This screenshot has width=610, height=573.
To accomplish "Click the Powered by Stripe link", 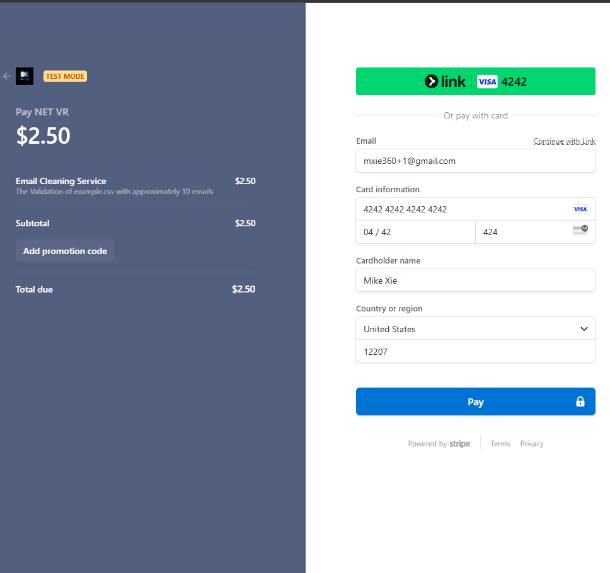I will (439, 444).
